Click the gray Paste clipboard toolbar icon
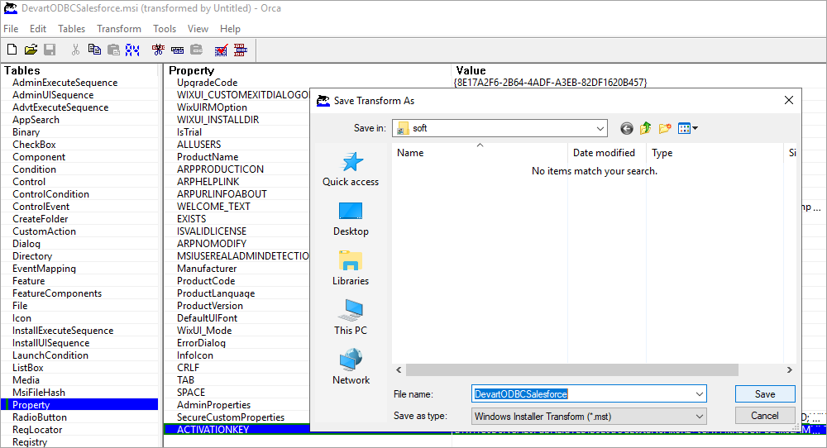 pyautogui.click(x=113, y=50)
